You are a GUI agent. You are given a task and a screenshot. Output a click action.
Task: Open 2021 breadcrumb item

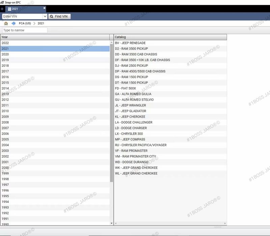point(41,23)
